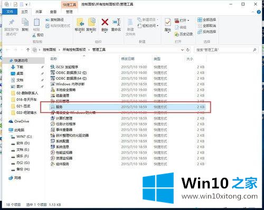
Task: Switch to the 共享 (Share) ribbon tab
Action: pos(39,12)
